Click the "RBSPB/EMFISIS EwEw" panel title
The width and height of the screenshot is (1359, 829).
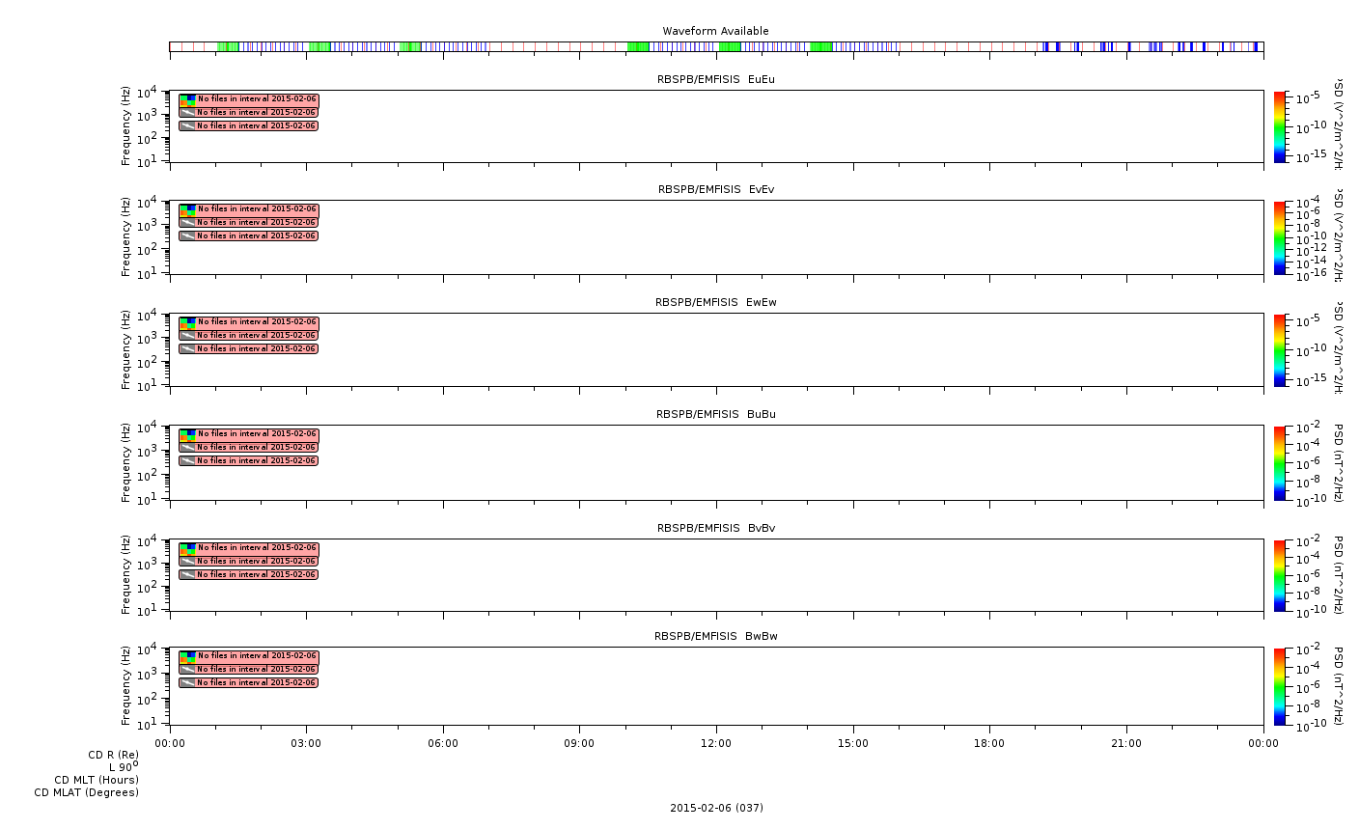coord(715,302)
